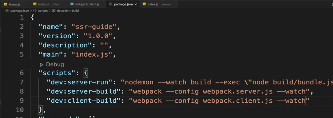
Task: Click the "scripts" key on line 6
Action: [x=56, y=73]
